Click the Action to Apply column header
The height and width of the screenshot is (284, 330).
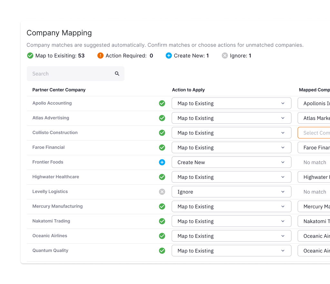(188, 90)
